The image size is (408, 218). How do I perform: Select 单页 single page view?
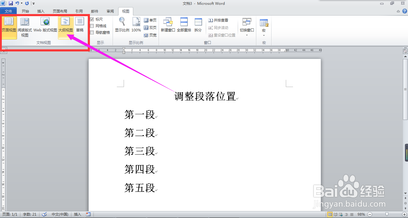(x=150, y=20)
